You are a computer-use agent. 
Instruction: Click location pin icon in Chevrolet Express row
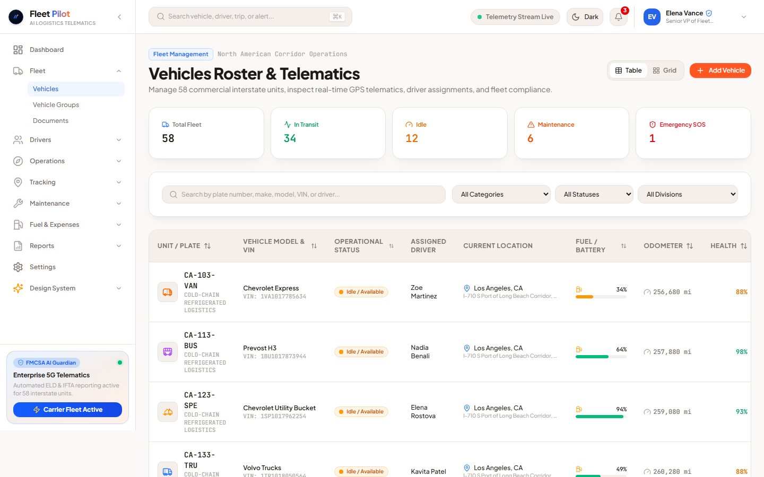click(x=467, y=288)
